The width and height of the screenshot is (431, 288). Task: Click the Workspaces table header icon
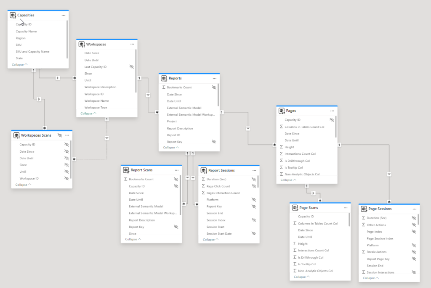[x=81, y=44]
